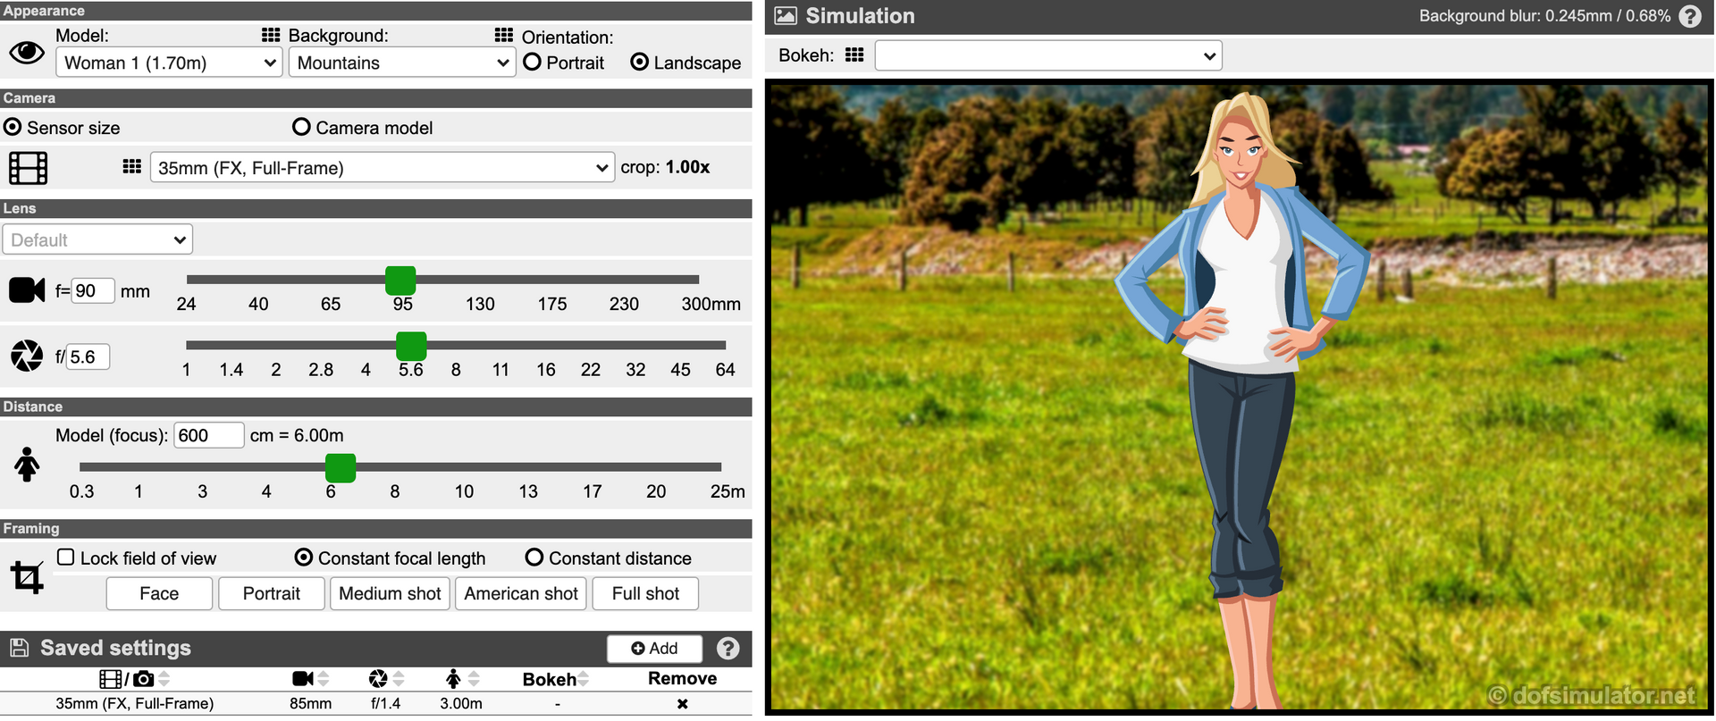1716x721 pixels.
Task: Click the aperture slider handle
Action: [411, 346]
